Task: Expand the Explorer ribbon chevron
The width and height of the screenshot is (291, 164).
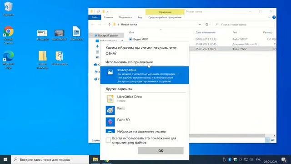Action: [x=269, y=17]
